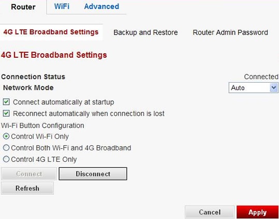Choose Control Both Wi-Fi and 4G Broadband

click(6, 148)
